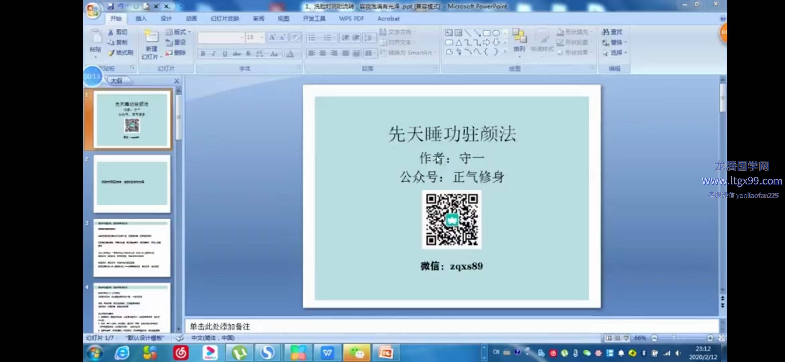The image size is (785, 362).
Task: Insert a straight line shape from the gallery
Action: pyautogui.click(x=468, y=33)
